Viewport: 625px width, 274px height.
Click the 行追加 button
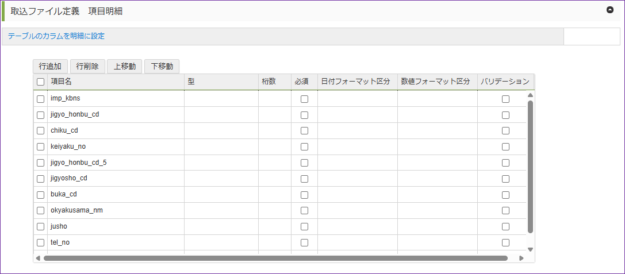point(51,66)
